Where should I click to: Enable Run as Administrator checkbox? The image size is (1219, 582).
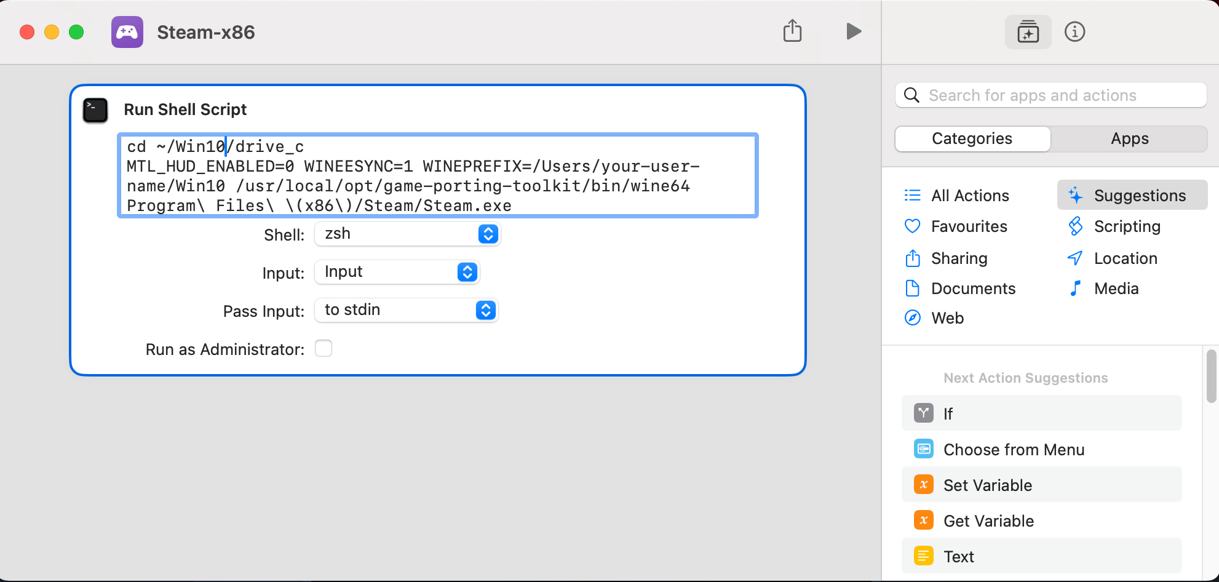point(324,349)
